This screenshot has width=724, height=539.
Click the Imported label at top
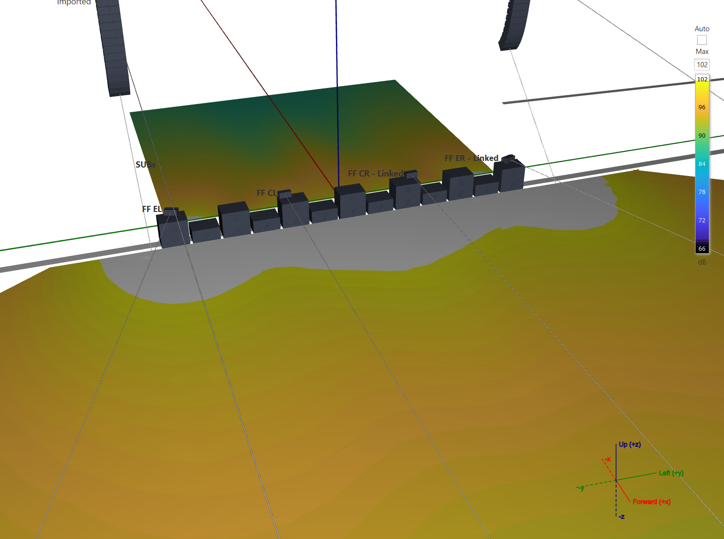(x=74, y=2)
